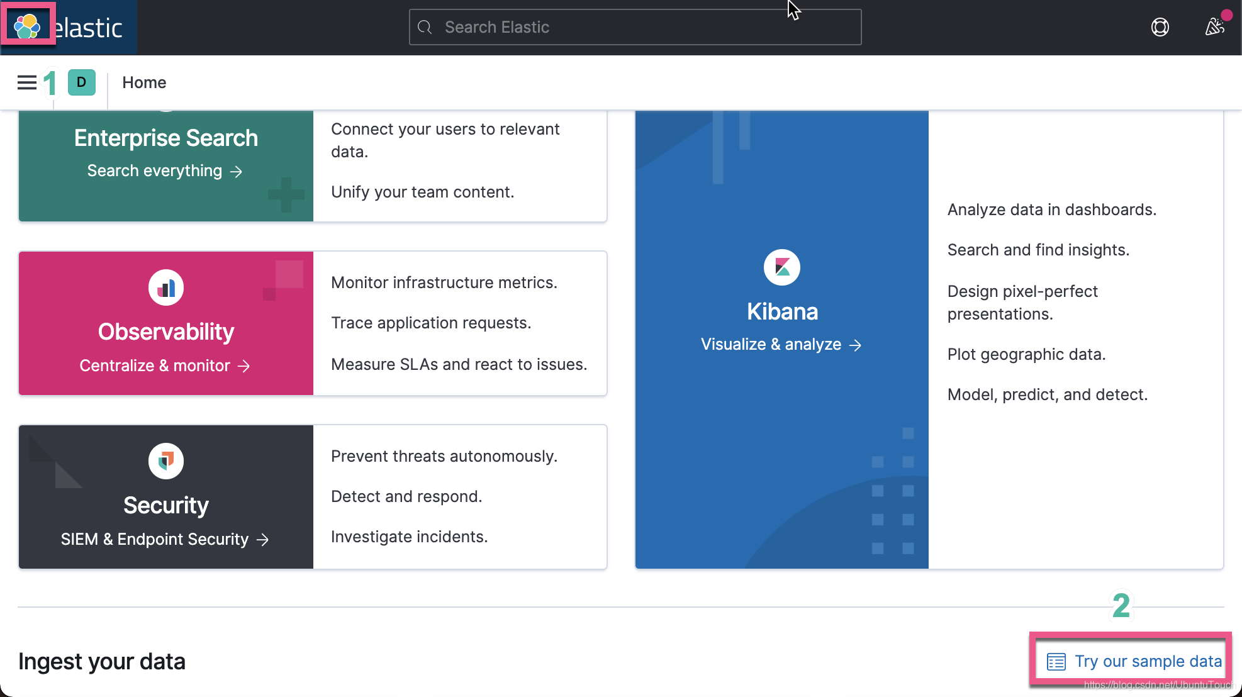Screen dimensions: 1242x697
Task: Select the Home breadcrumb
Action: click(x=144, y=82)
